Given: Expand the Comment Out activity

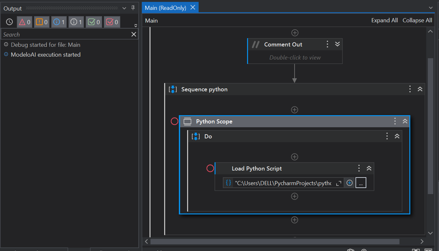Looking at the screenshot, I should [338, 45].
